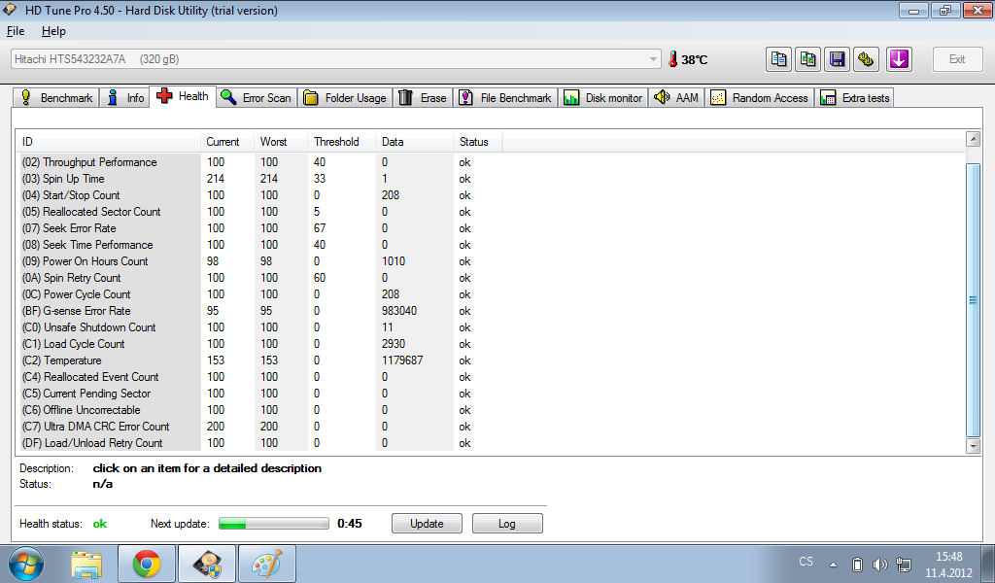995x583 pixels.
Task: Open the Disk monitor tab
Action: [x=602, y=98]
